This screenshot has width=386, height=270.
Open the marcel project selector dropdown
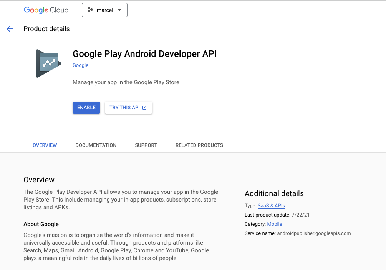point(104,10)
